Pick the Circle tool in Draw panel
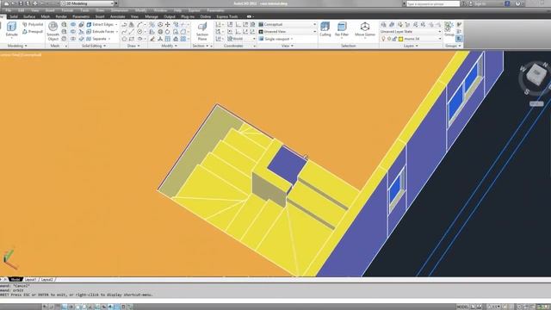551x310 pixels. point(139,32)
